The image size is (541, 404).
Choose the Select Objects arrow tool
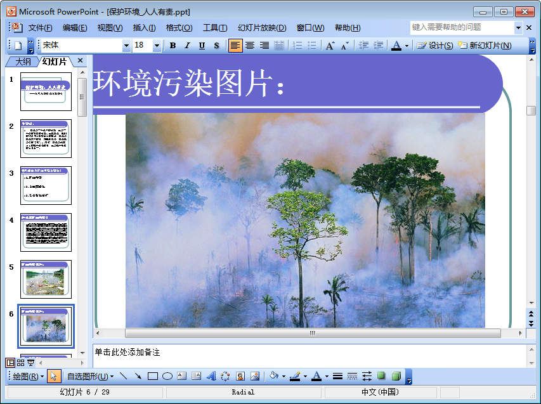pyautogui.click(x=53, y=376)
